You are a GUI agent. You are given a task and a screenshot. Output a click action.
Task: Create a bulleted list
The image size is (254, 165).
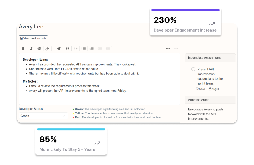click(84, 49)
